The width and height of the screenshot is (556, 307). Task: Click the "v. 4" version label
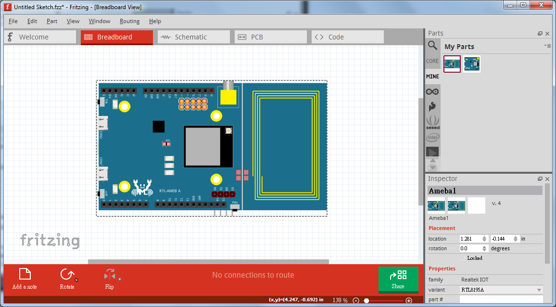(x=496, y=204)
